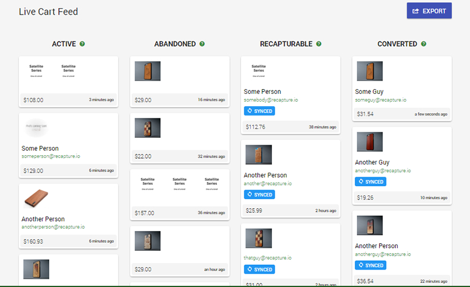Open anotherperson@recapture.io email link
This screenshot has height=287, width=470.
(53, 227)
